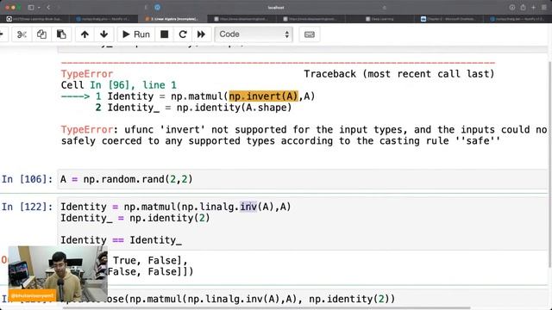Click code line Identity_ = np.identity(2)
Viewport: 552px width, 310px height.
pos(135,218)
